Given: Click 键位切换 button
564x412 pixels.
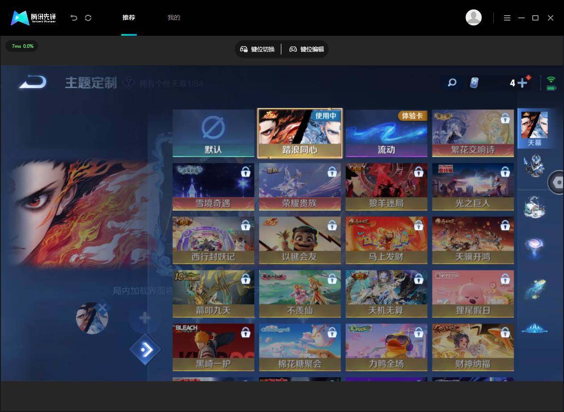Looking at the screenshot, I should [258, 49].
